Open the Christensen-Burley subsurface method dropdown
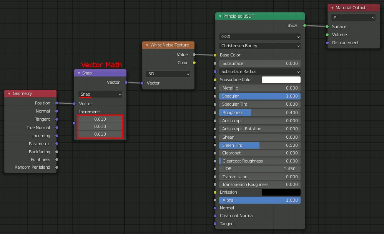 pyautogui.click(x=260, y=46)
